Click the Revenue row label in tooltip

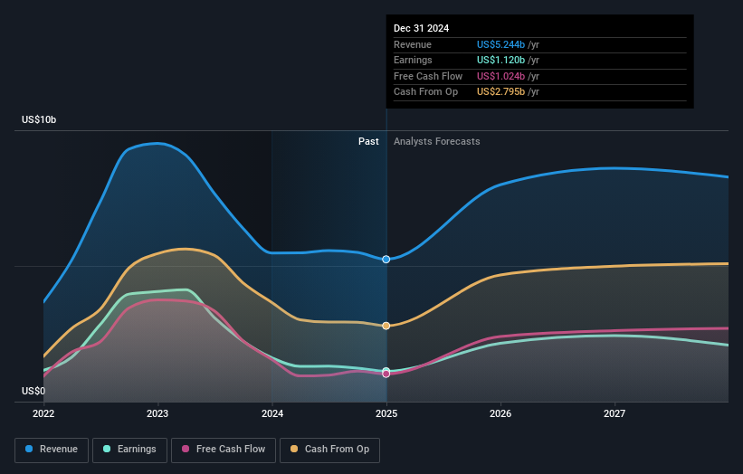tap(413, 44)
